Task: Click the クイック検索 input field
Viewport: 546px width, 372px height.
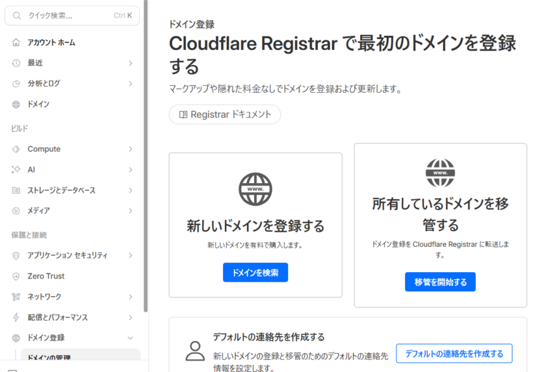Action: click(72, 16)
